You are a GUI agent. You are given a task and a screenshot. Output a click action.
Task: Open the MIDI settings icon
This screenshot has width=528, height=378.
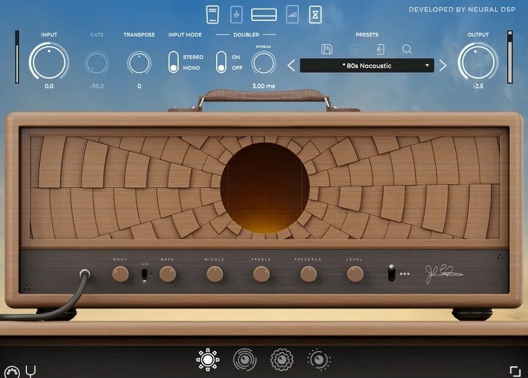pos(12,372)
